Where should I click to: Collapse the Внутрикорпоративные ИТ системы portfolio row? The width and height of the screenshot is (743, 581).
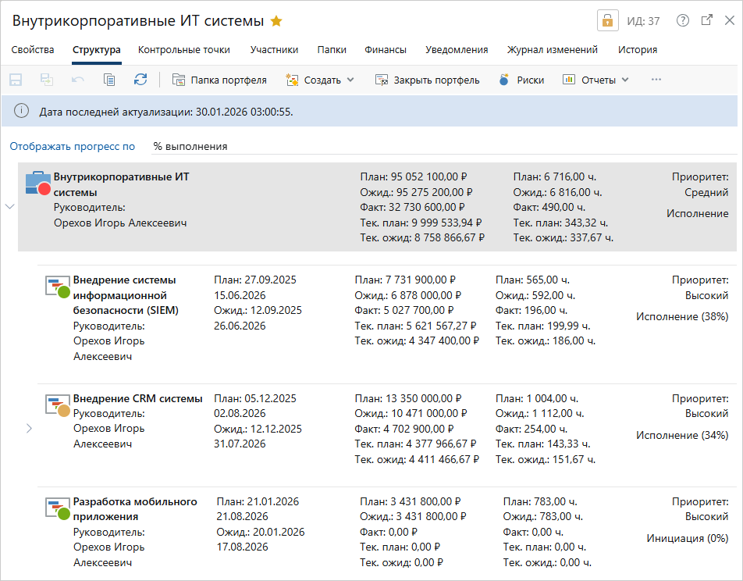[x=9, y=207]
